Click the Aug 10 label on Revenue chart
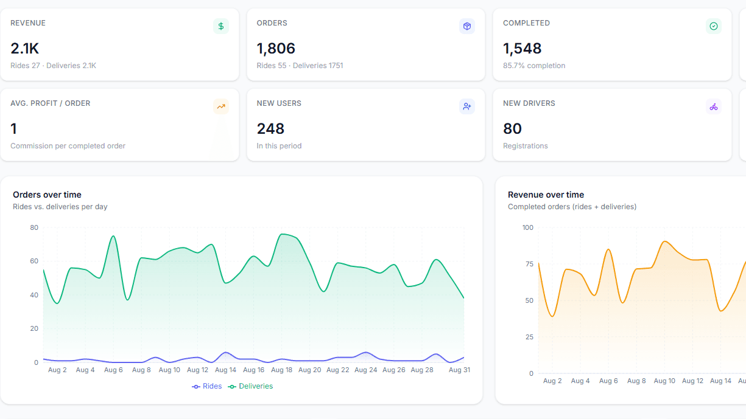Image resolution: width=746 pixels, height=419 pixels. tap(664, 381)
